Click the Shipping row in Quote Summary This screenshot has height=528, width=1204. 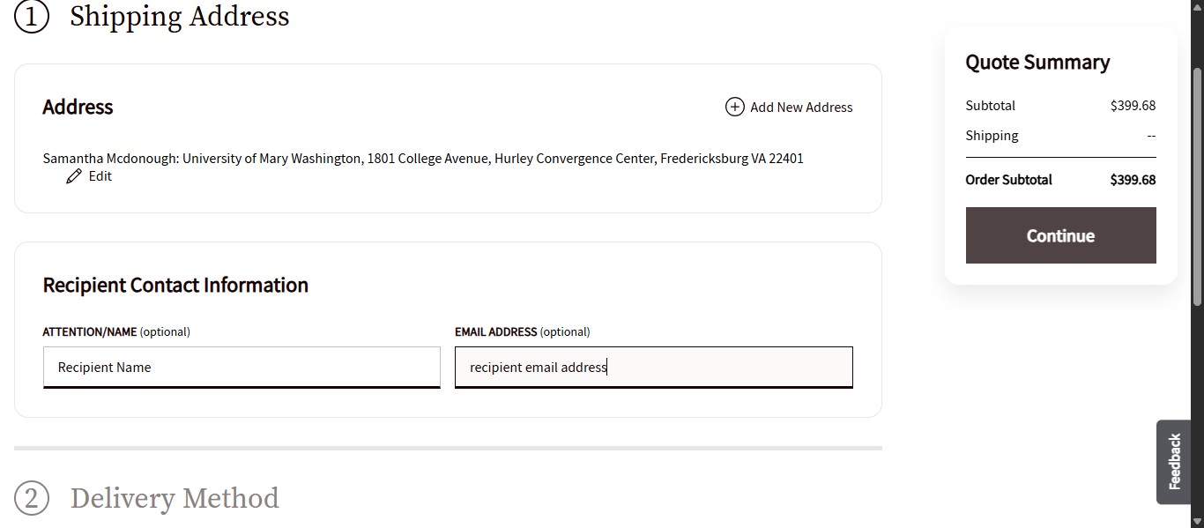pyautogui.click(x=992, y=136)
